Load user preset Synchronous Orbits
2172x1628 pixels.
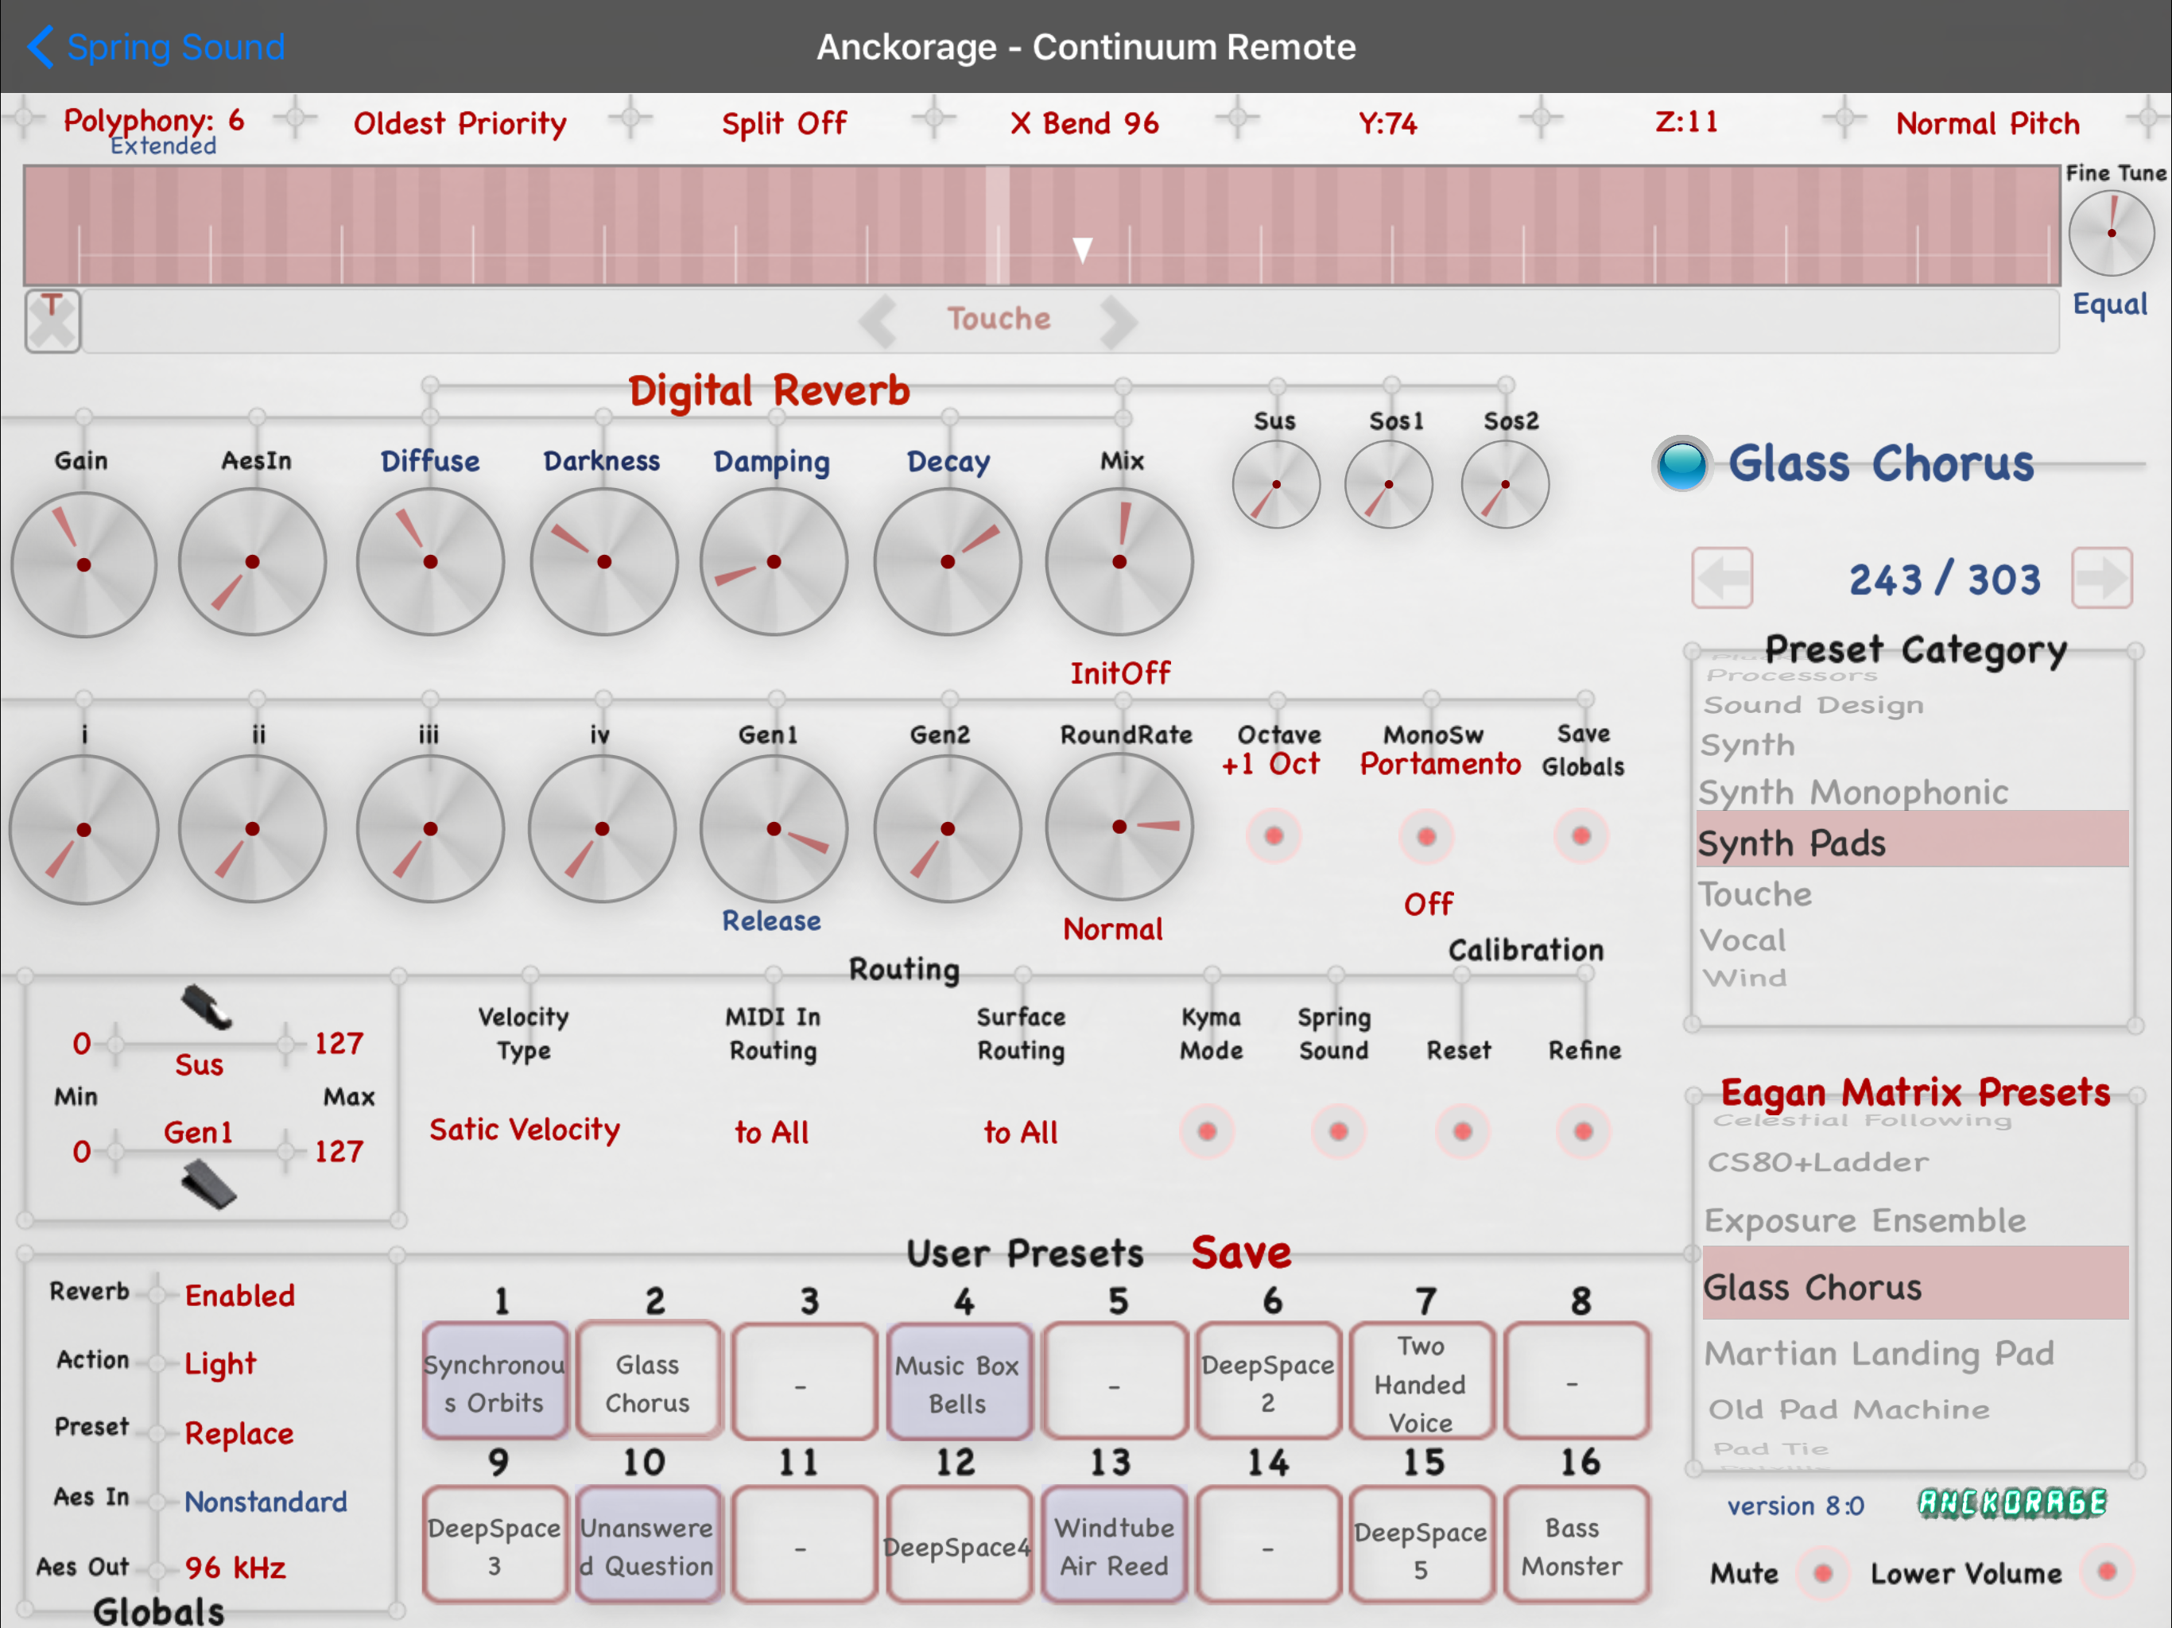click(495, 1382)
